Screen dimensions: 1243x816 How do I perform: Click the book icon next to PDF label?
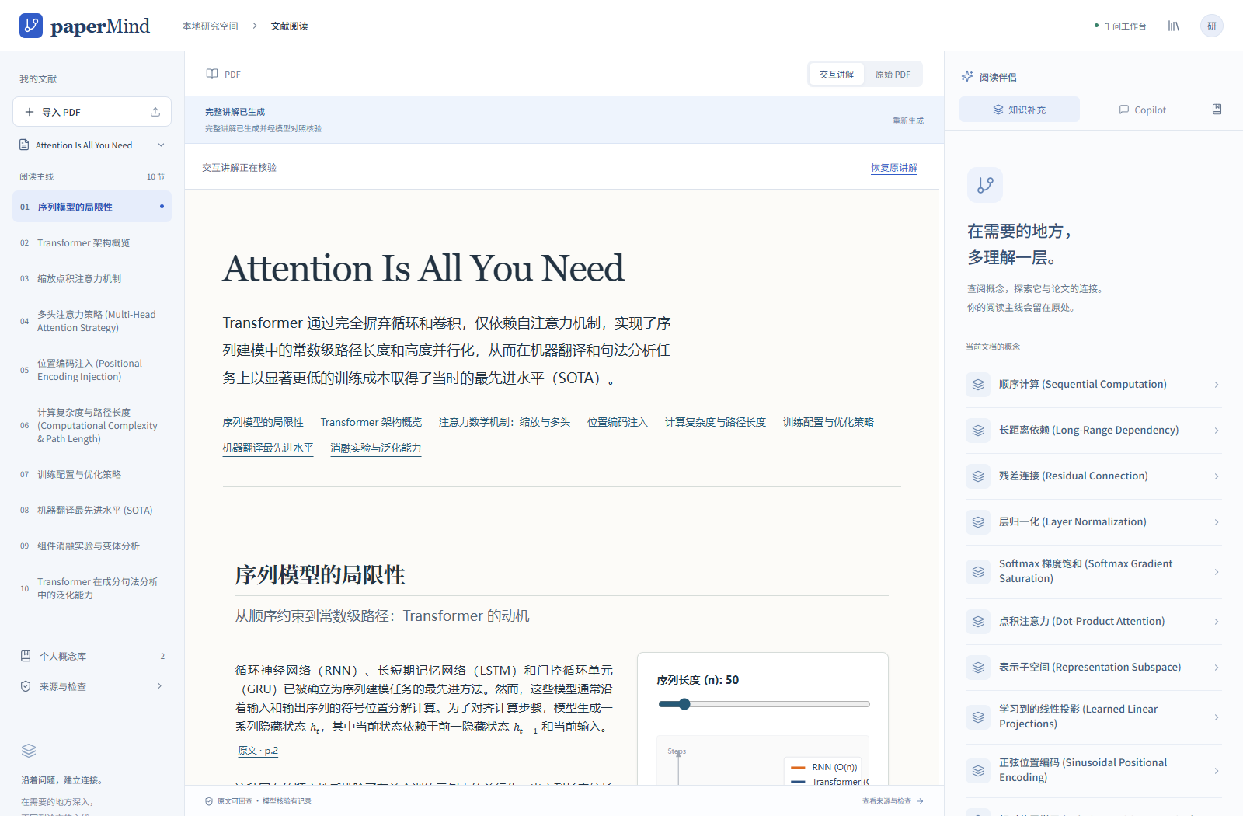click(212, 74)
